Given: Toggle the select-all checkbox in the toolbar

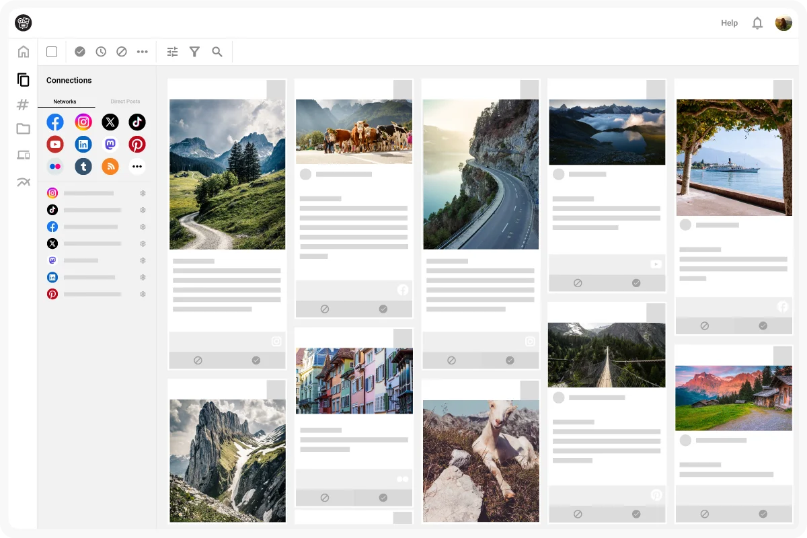Looking at the screenshot, I should pyautogui.click(x=51, y=51).
